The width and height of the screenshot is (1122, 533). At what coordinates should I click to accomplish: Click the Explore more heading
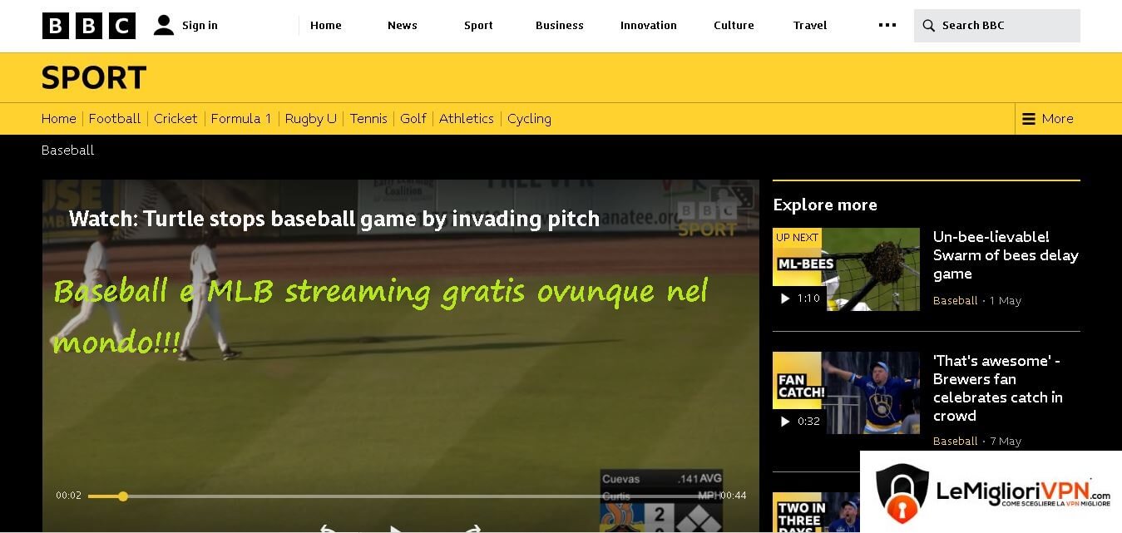pos(825,205)
